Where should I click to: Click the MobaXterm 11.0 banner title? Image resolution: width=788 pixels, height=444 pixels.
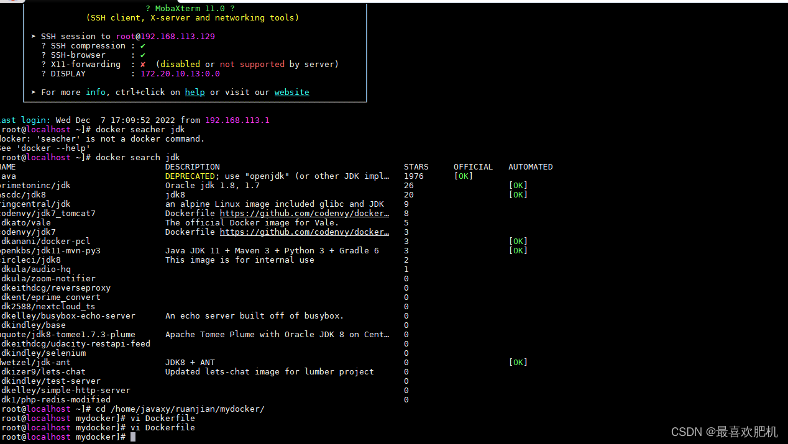(190, 8)
